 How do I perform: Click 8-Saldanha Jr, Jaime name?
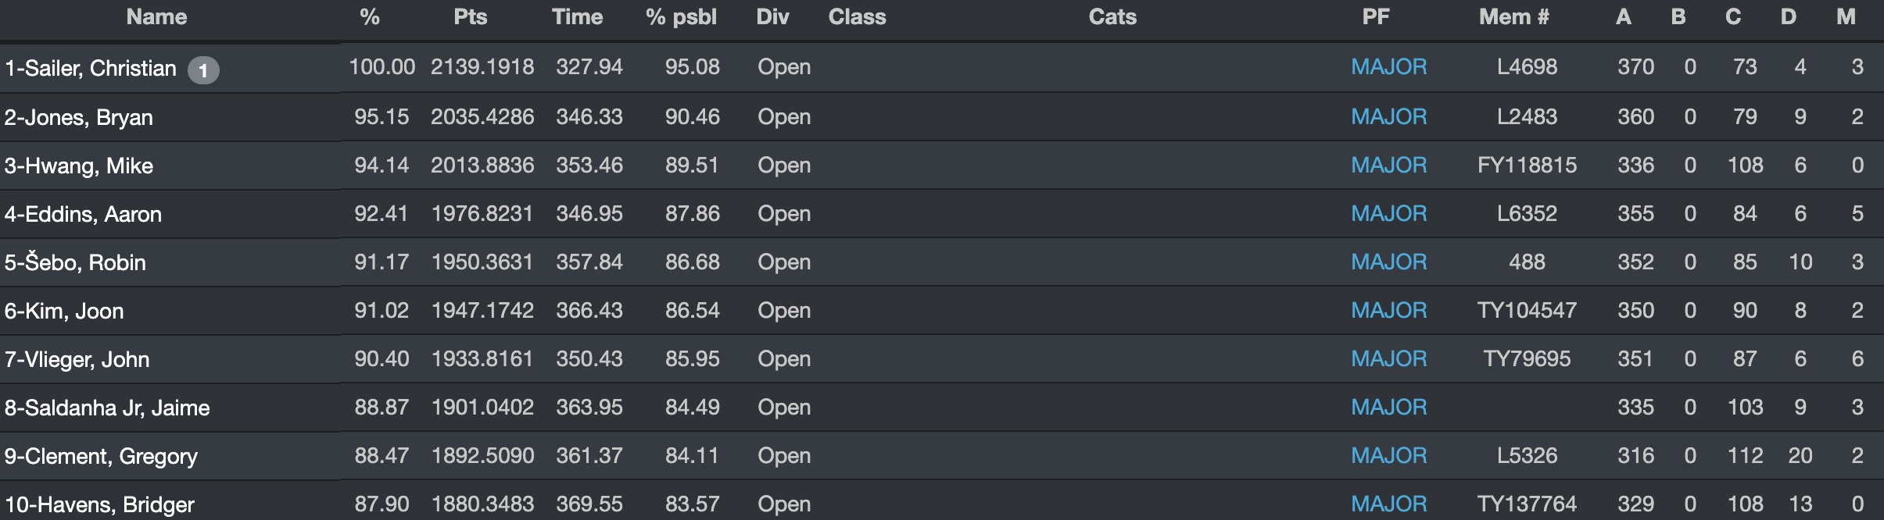coord(108,408)
